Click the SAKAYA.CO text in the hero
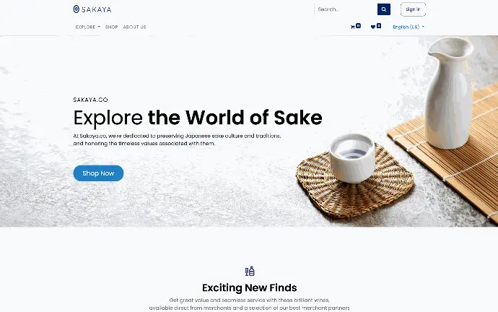This screenshot has height=312, width=498. [90, 100]
